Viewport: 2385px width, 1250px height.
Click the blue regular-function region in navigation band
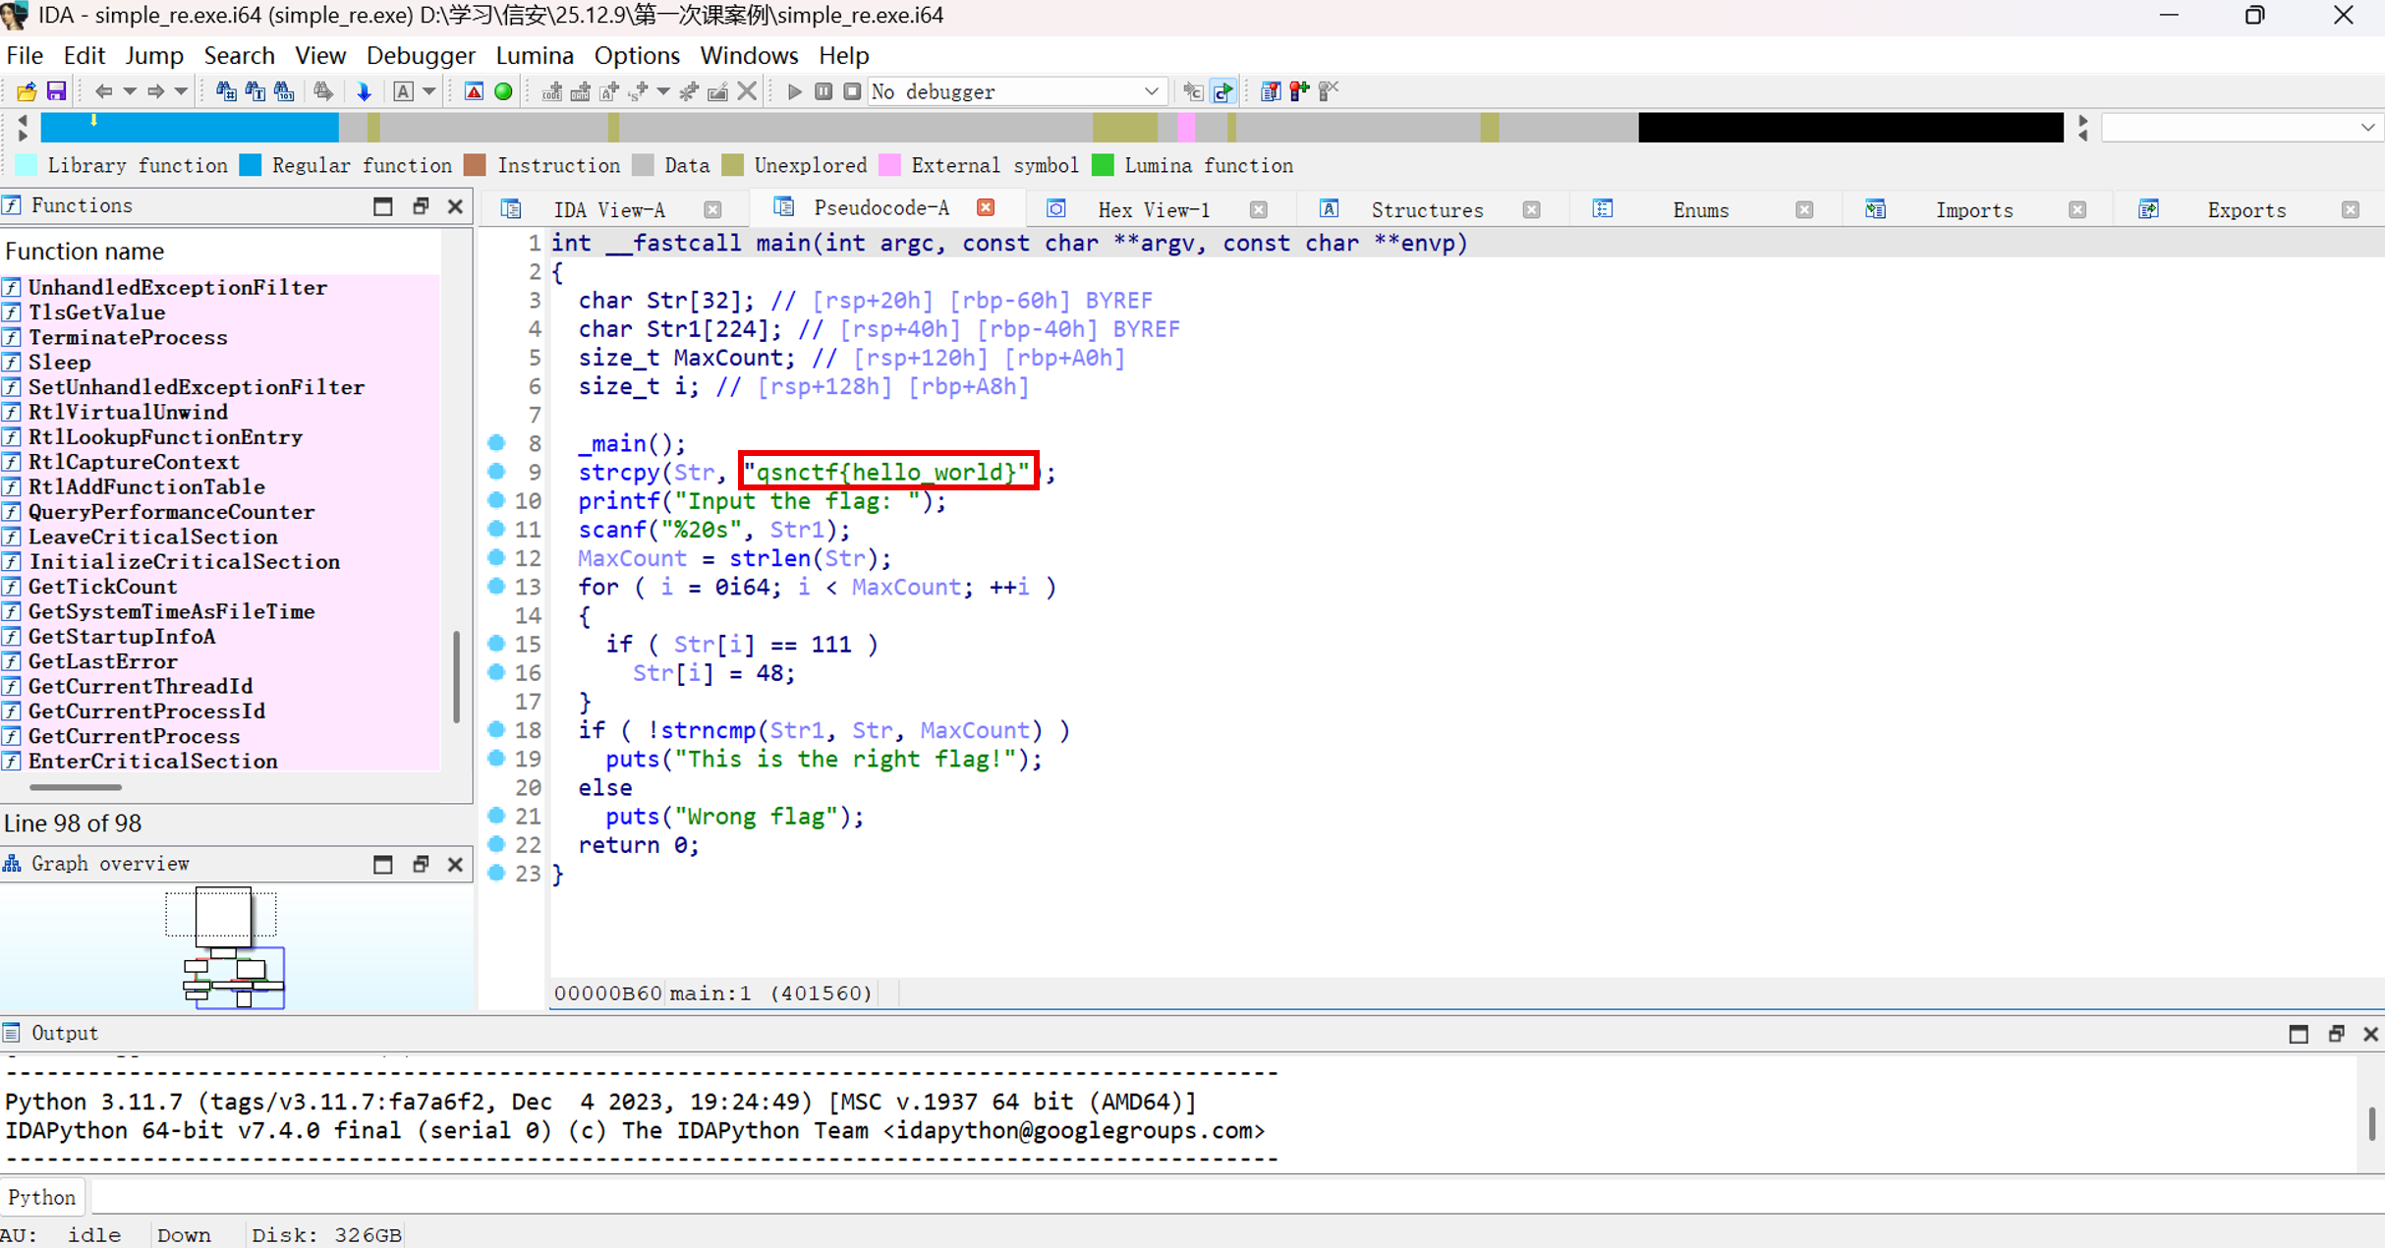pyautogui.click(x=190, y=127)
